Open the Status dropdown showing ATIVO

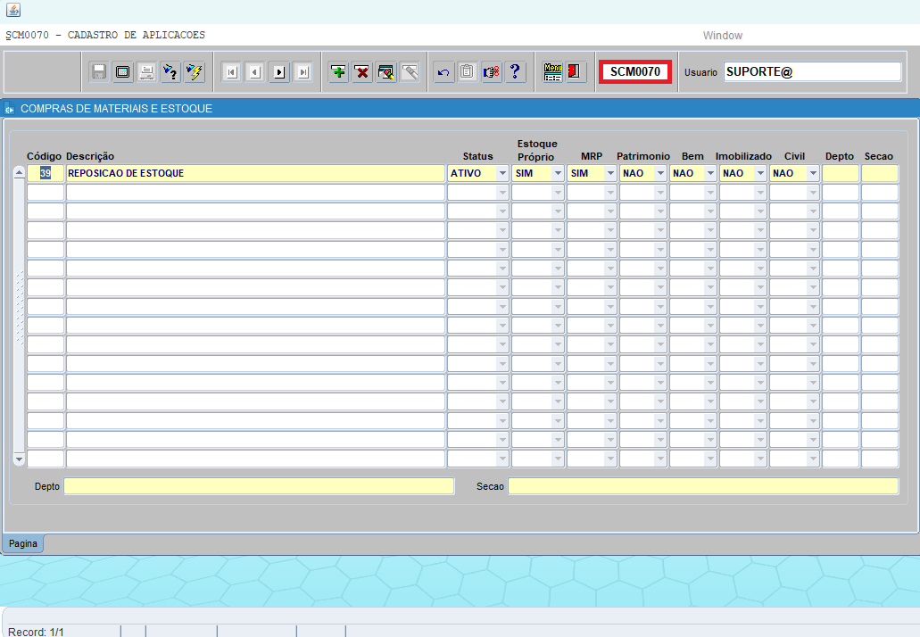(502, 174)
